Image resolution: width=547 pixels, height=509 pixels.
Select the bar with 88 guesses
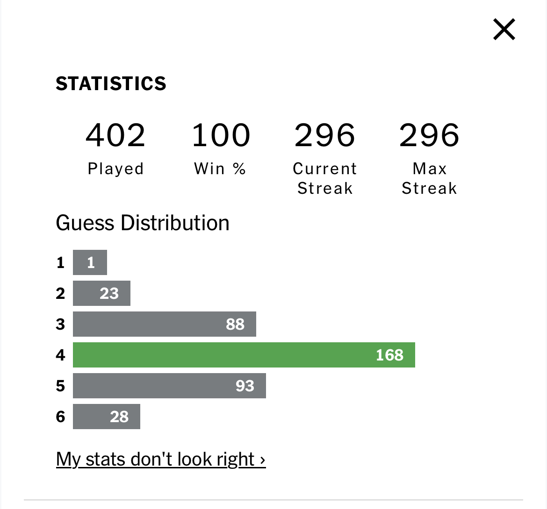point(164,324)
